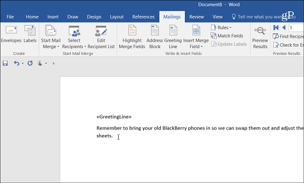304x183 pixels.
Task: Click Check for Errors
Action: coord(288,45)
